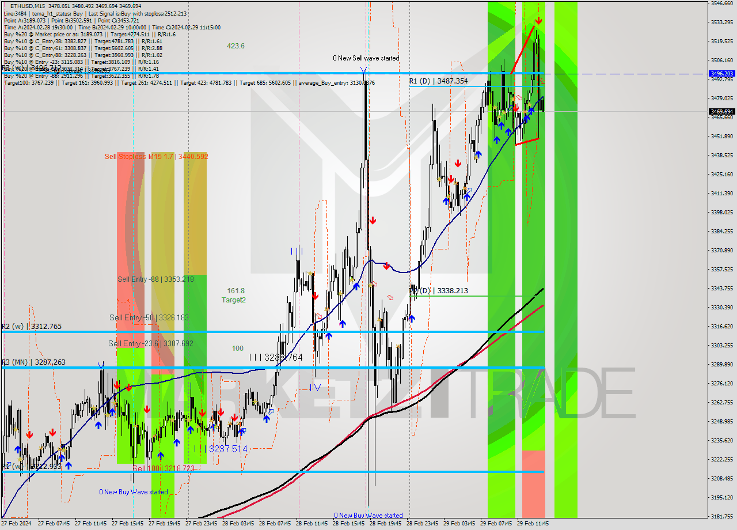Click the green '100' Fibonacci label
This screenshot has height=530, width=737.
237,349
